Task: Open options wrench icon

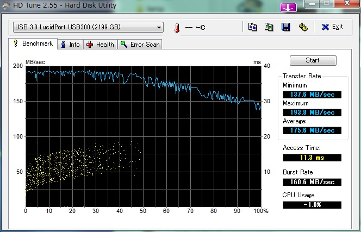Action: click(303, 27)
